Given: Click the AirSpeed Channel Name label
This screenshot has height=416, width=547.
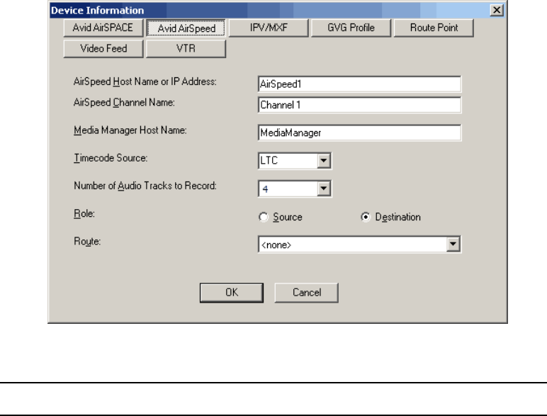Looking at the screenshot, I should (124, 102).
